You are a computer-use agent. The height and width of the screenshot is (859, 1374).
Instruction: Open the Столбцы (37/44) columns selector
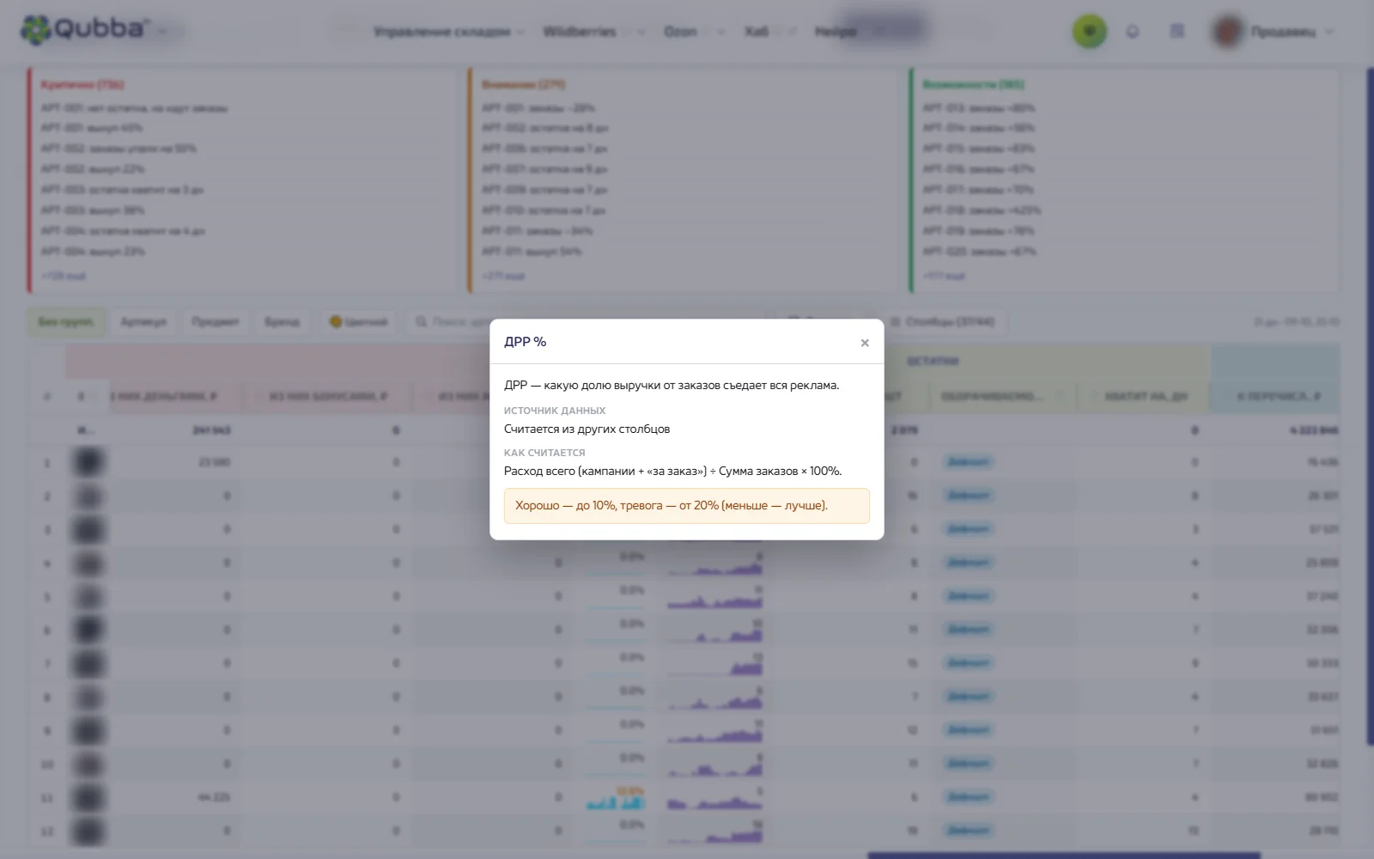click(x=942, y=322)
